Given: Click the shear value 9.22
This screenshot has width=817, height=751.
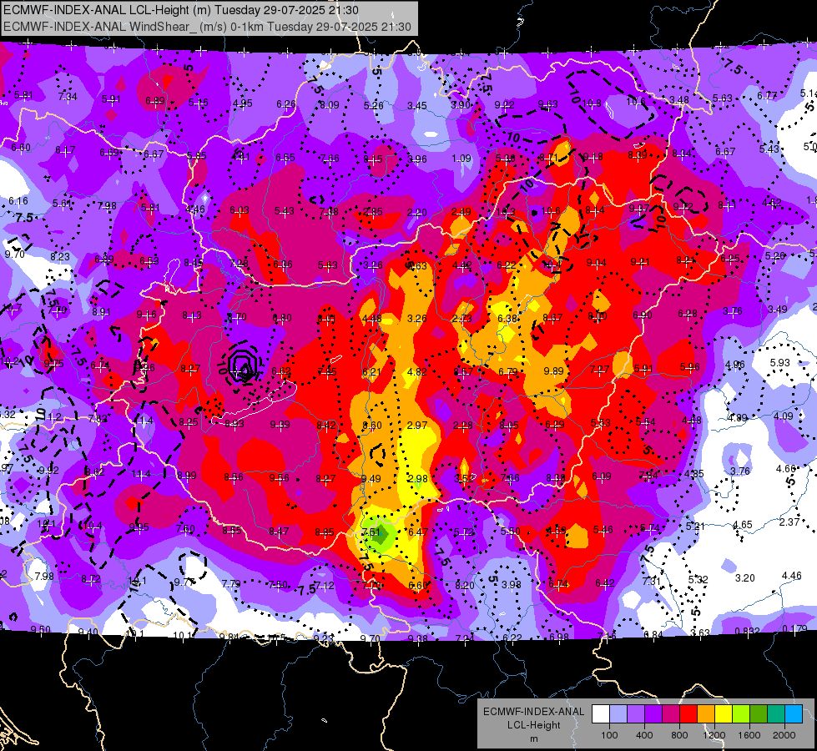Looking at the screenshot, I should point(504,105).
